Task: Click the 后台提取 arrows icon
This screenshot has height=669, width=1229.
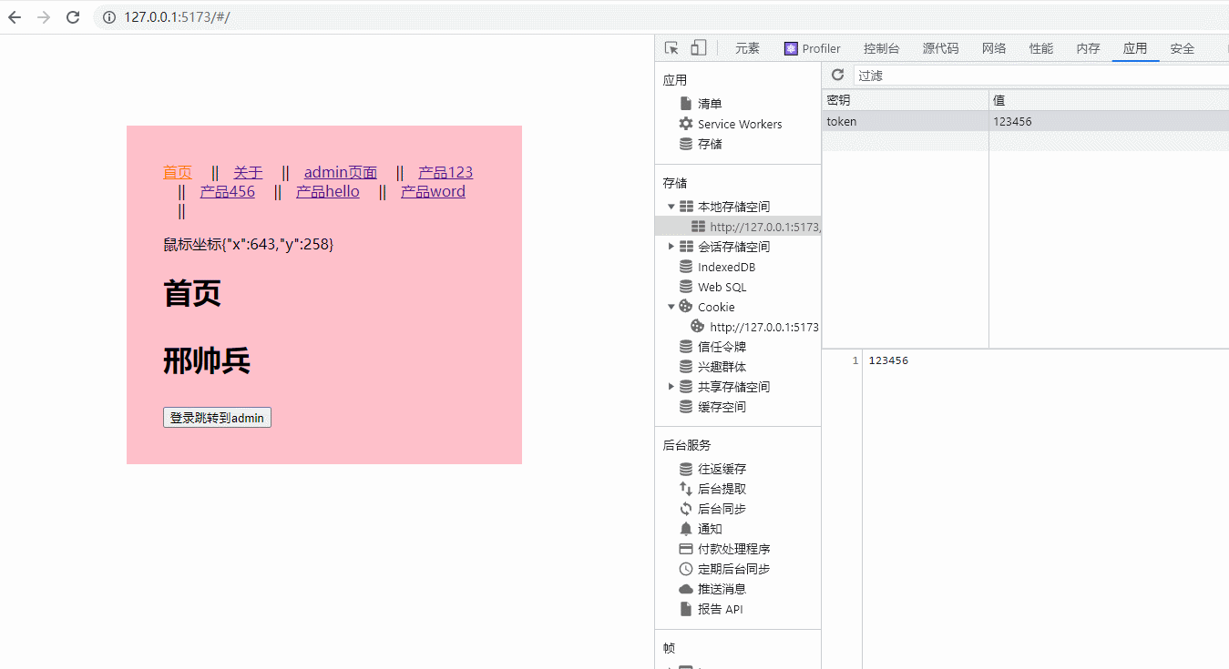Action: click(x=686, y=489)
